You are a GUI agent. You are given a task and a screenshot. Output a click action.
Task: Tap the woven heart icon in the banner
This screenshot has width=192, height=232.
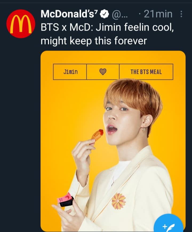tap(103, 72)
